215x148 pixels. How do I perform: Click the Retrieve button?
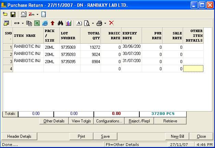tap(170, 121)
